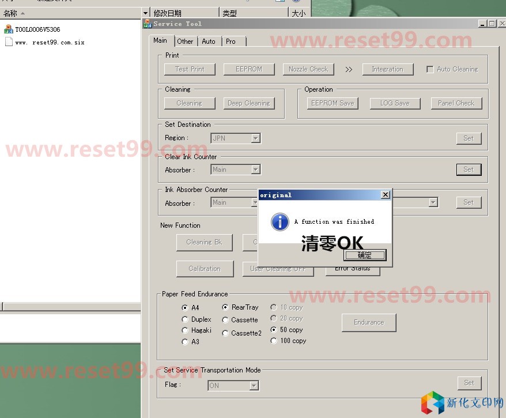Choose the Cassette paper source option
506x418 pixels.
[x=225, y=320]
